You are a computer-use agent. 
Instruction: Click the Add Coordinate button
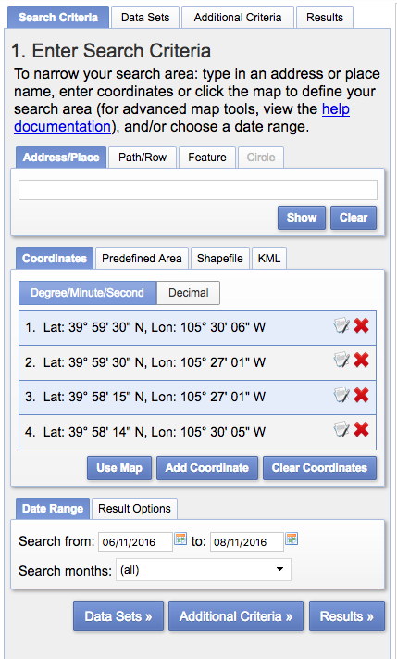point(207,468)
